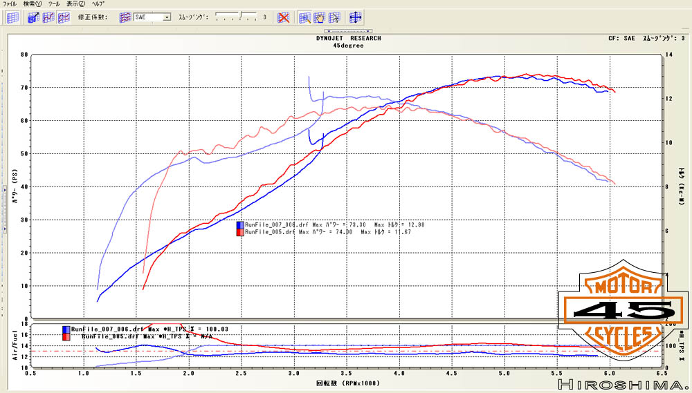Click the grid graph icon at toolbar start
The image size is (692, 393).
point(12,17)
